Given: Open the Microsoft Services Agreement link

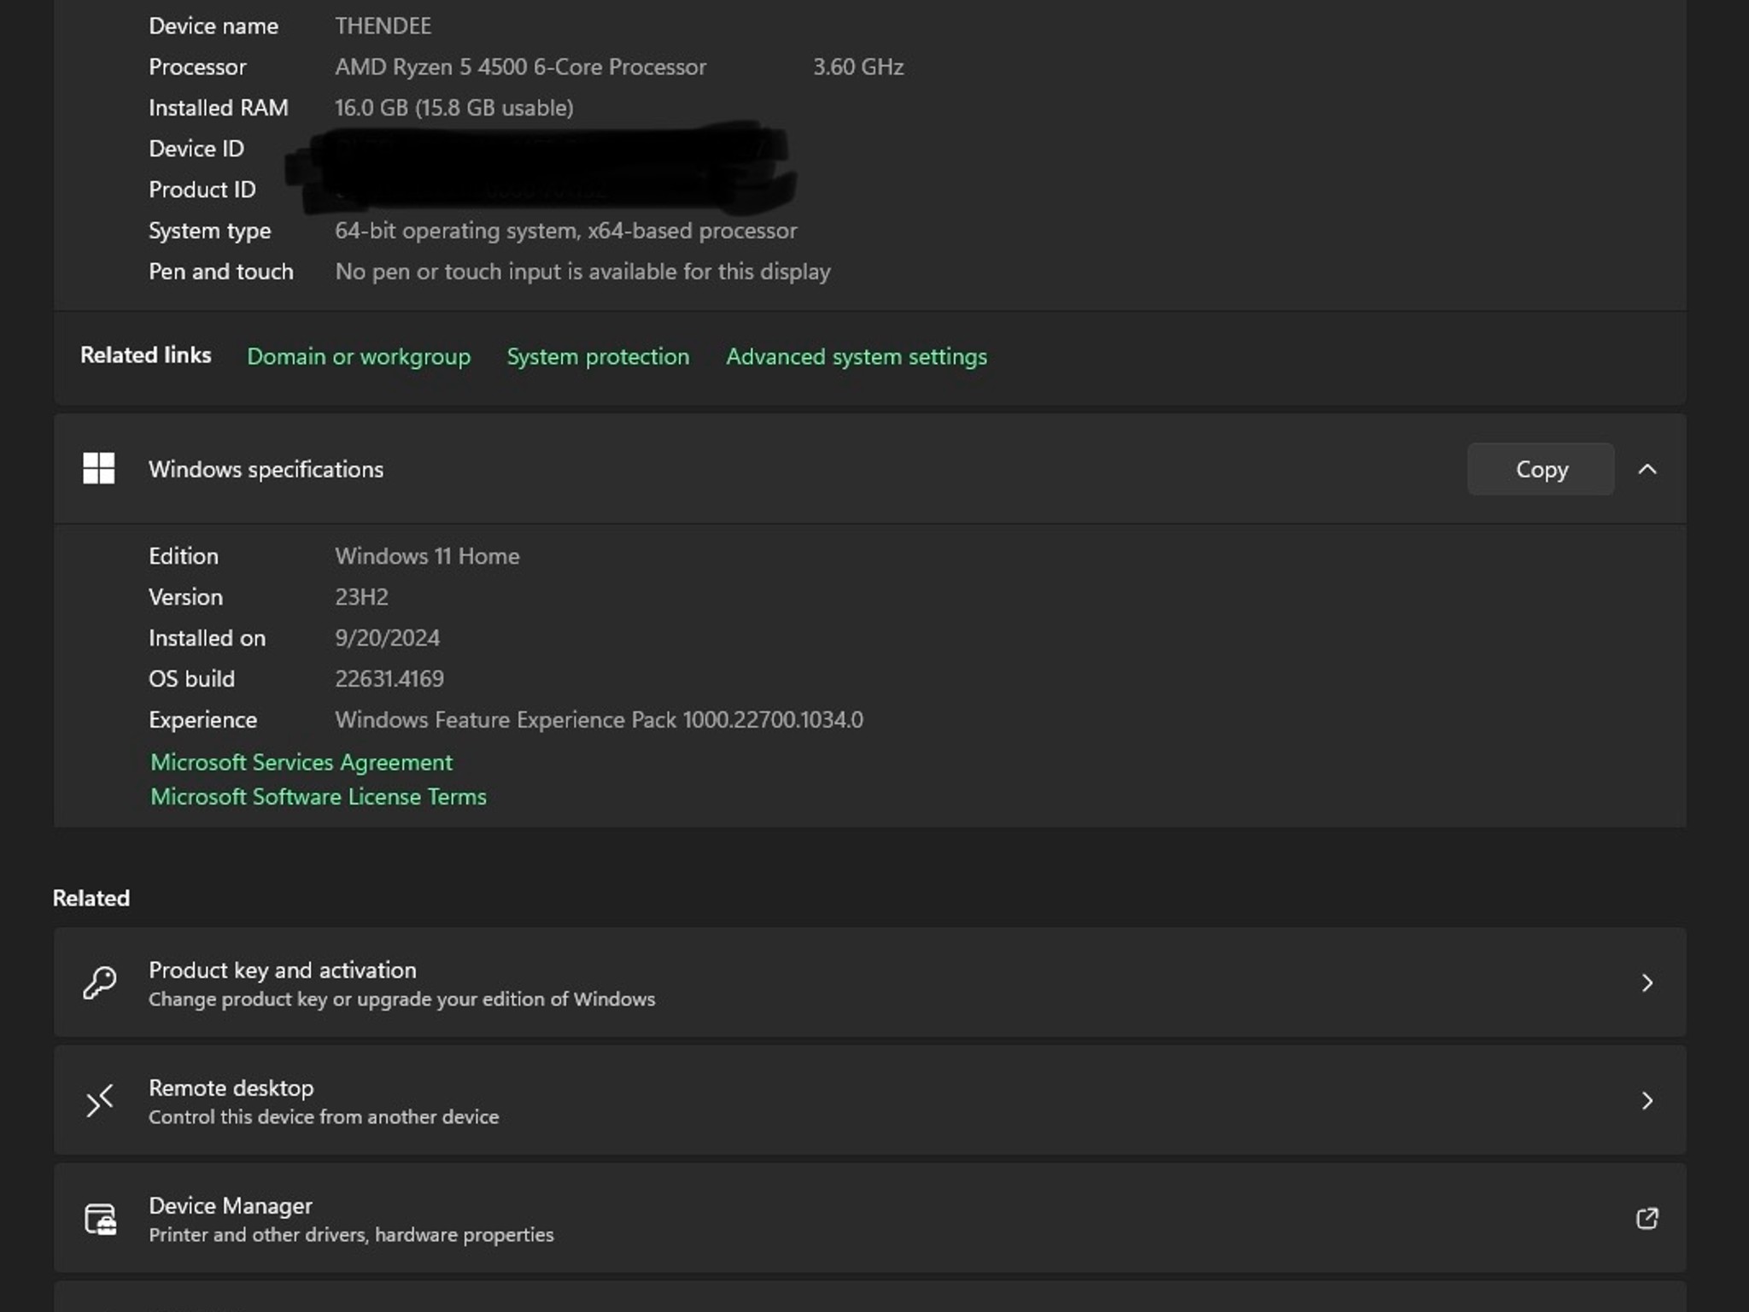Looking at the screenshot, I should pyautogui.click(x=301, y=762).
